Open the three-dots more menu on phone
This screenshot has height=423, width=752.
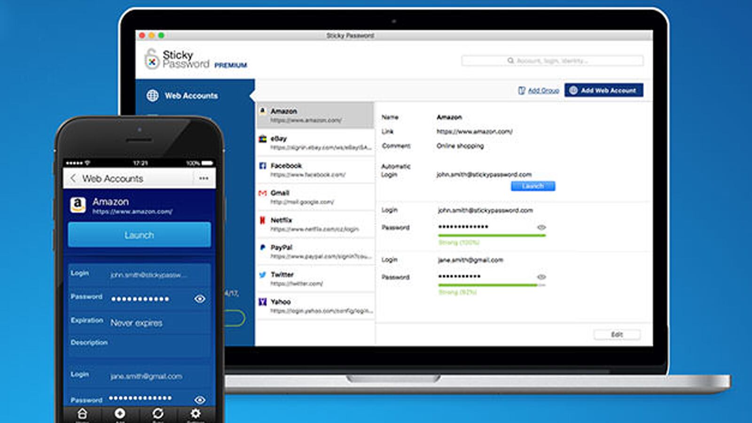pyautogui.click(x=204, y=179)
